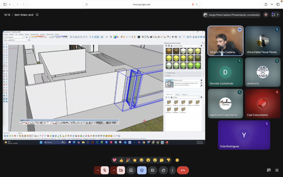Open camera video settings caret
This screenshot has width=283, height=177.
pos(114,170)
